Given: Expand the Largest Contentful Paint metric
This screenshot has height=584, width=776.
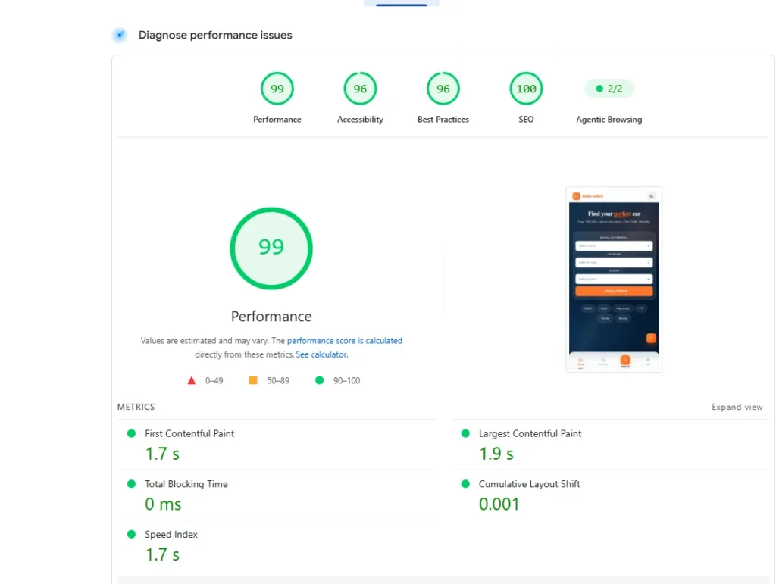Looking at the screenshot, I should tap(610, 445).
